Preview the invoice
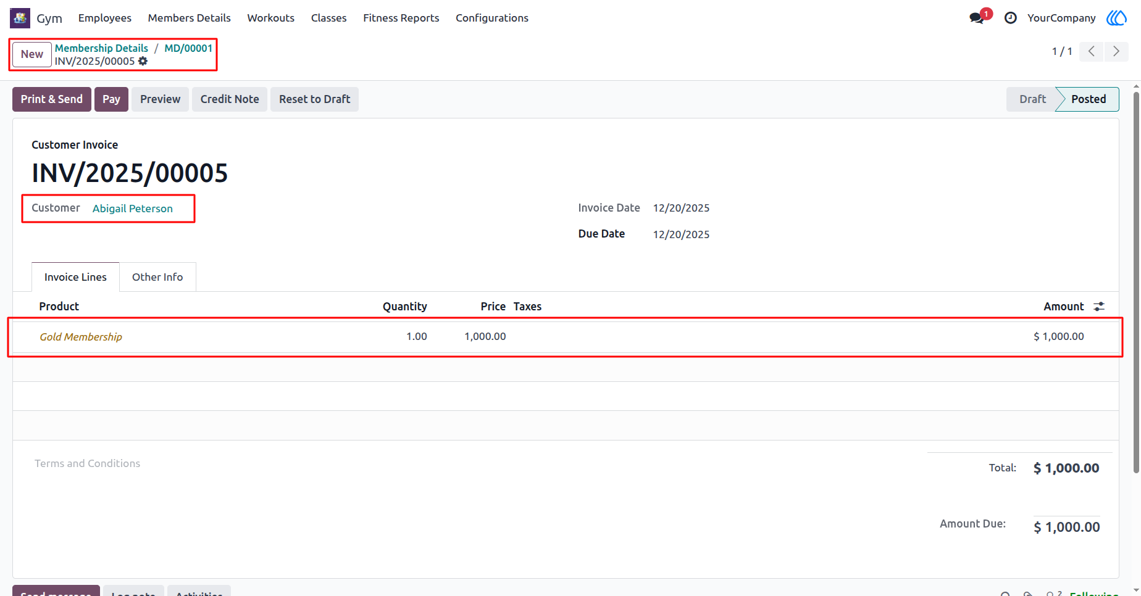1141x596 pixels. (x=160, y=99)
